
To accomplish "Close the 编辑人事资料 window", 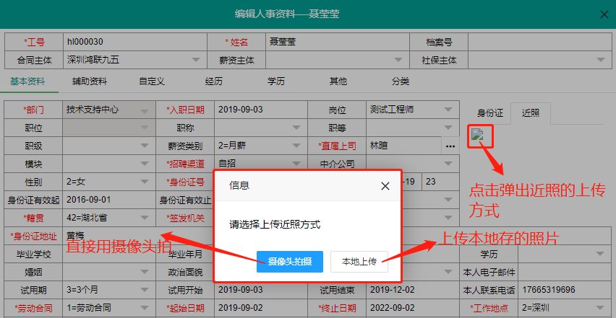I will click(604, 14).
